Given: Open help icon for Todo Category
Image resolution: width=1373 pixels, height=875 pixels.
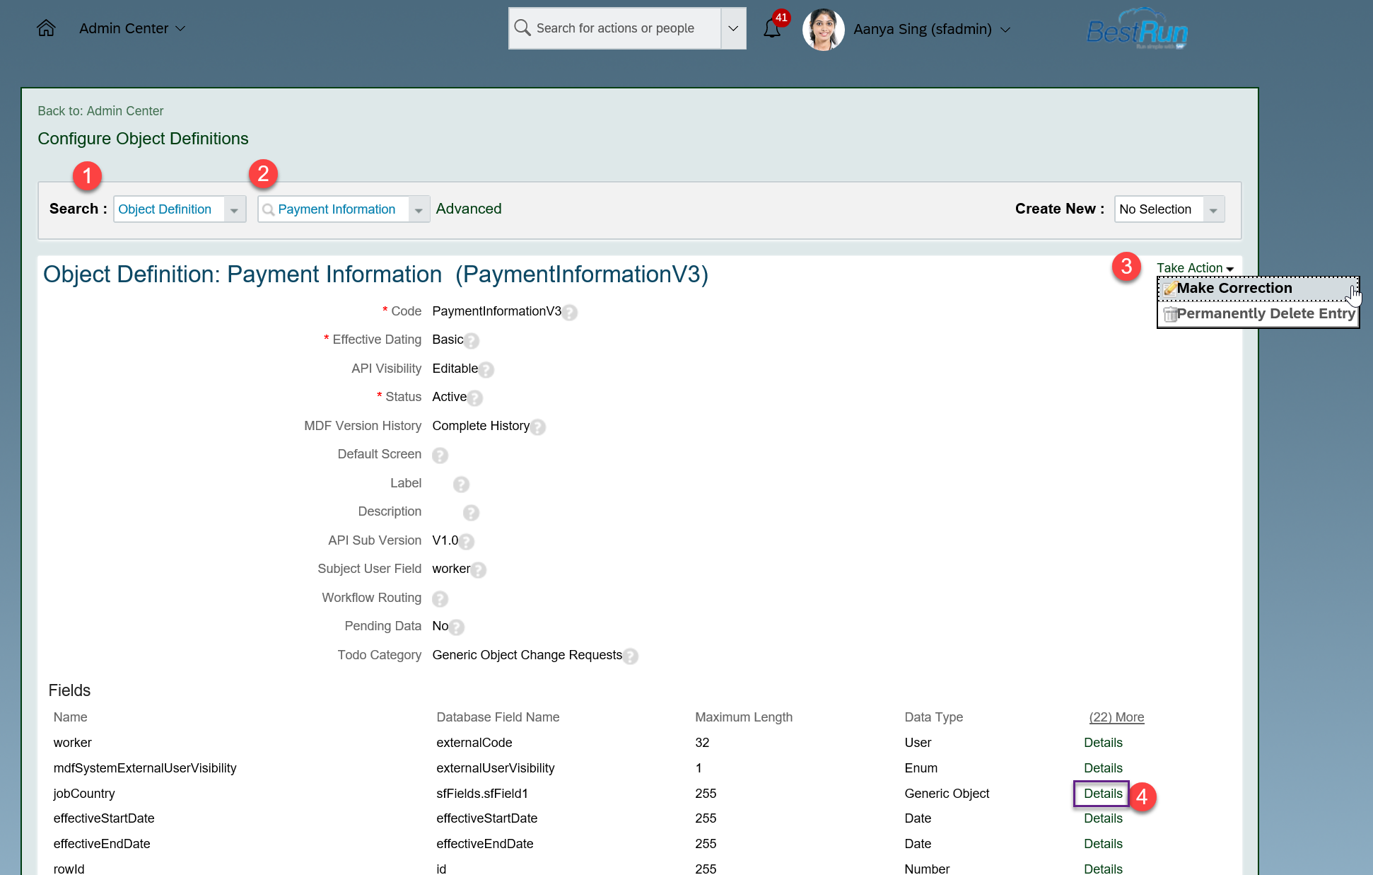Looking at the screenshot, I should (631, 656).
